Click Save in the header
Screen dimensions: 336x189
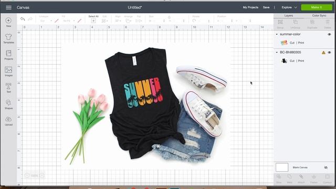pyautogui.click(x=266, y=7)
